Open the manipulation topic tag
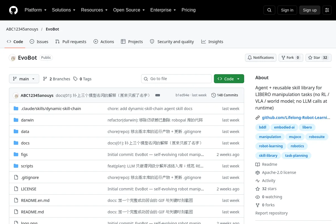 pyautogui.click(x=270, y=137)
